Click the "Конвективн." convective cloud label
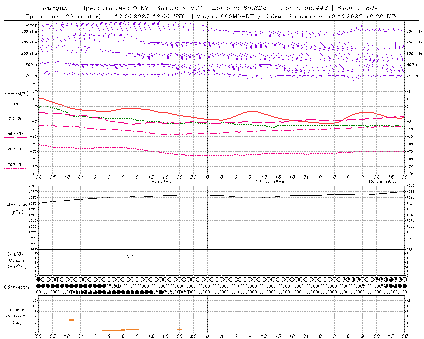424x339 pixels. click(x=17, y=310)
